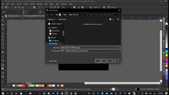169x95 pixels.
Task: Open the Window menu
Action: 64,4
